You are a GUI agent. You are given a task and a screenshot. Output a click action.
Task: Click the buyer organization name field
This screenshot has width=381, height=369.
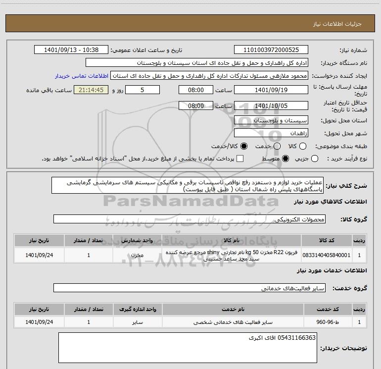coord(197,63)
